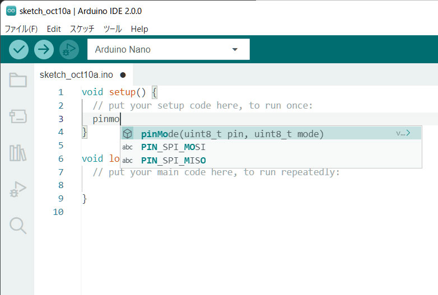Place cursor in main code comment
This screenshot has height=295, width=438.
tap(216, 172)
